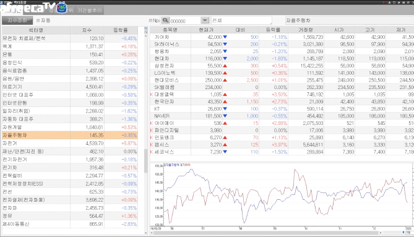Click the 지수조회 button
414x237 pixels.
[x=17, y=20]
